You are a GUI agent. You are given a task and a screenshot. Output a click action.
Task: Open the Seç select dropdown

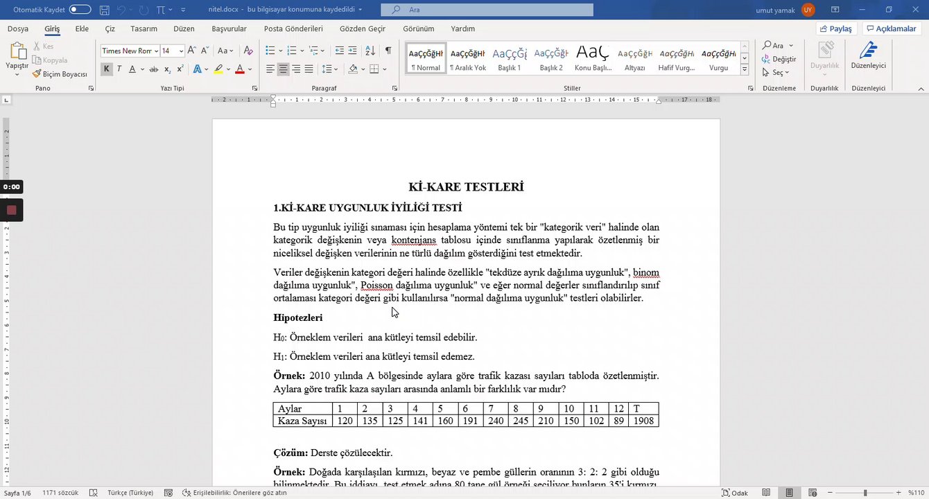coord(775,73)
